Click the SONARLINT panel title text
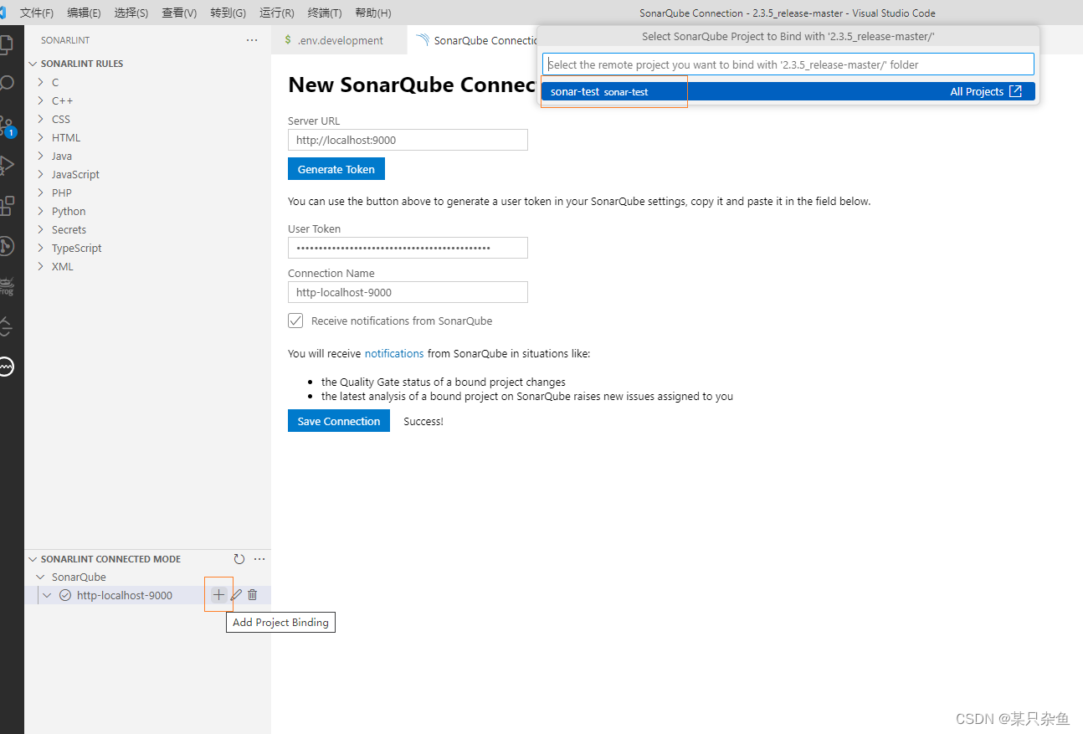The height and width of the screenshot is (734, 1083). tap(65, 40)
